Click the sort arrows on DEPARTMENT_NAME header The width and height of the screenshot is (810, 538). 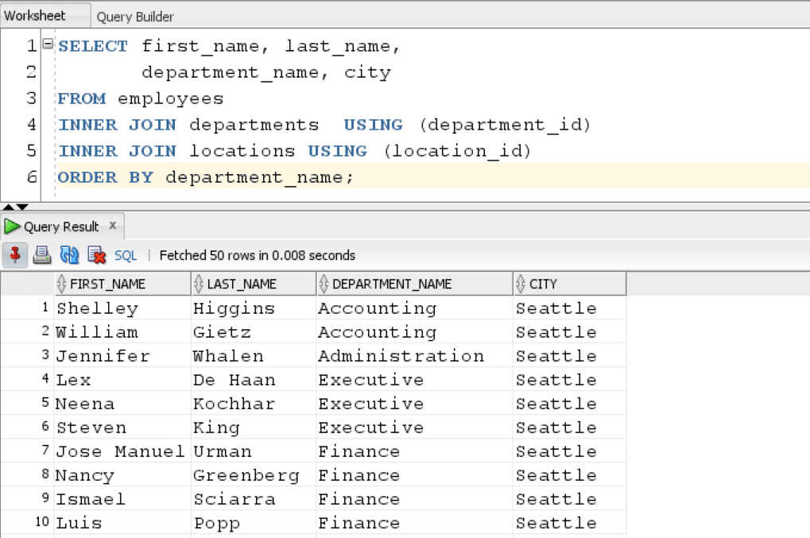tap(321, 283)
